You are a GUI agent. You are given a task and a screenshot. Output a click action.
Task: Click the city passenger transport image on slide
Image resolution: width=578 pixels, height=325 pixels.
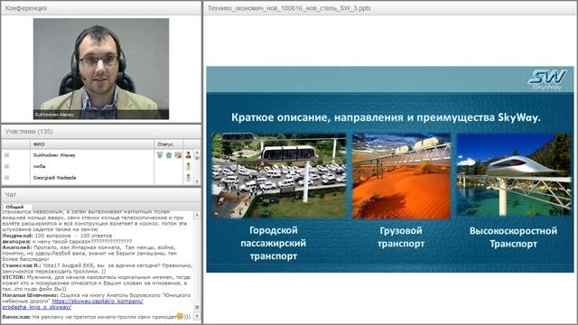[x=279, y=175]
